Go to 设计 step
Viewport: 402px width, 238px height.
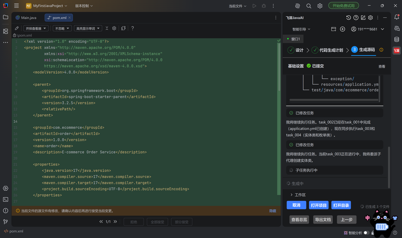click(295, 50)
